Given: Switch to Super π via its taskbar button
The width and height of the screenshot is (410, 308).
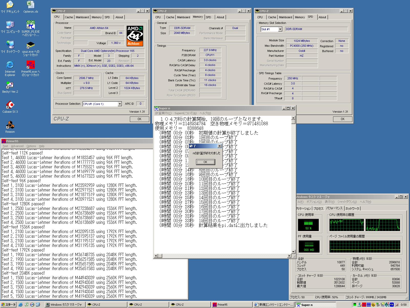Looking at the screenshot, I should click(x=315, y=305).
